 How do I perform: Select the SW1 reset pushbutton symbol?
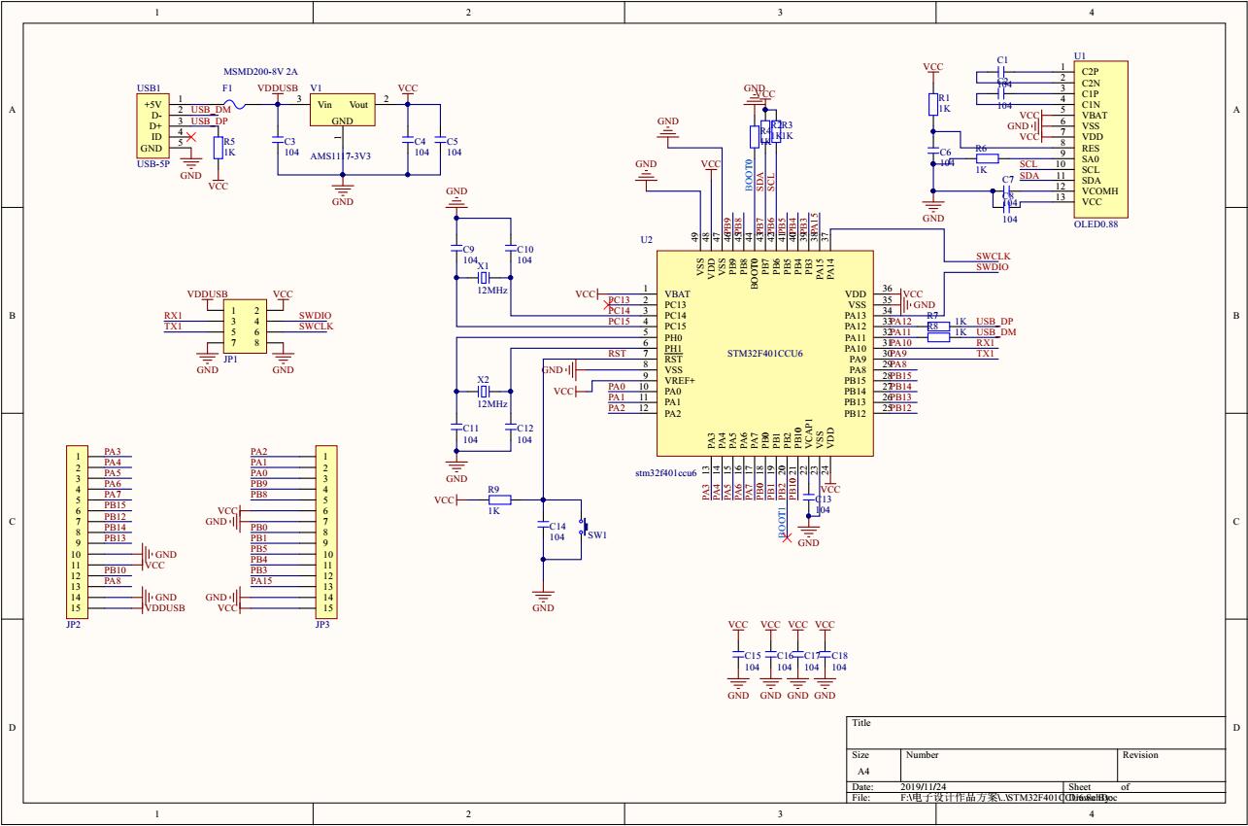pyautogui.click(x=584, y=528)
